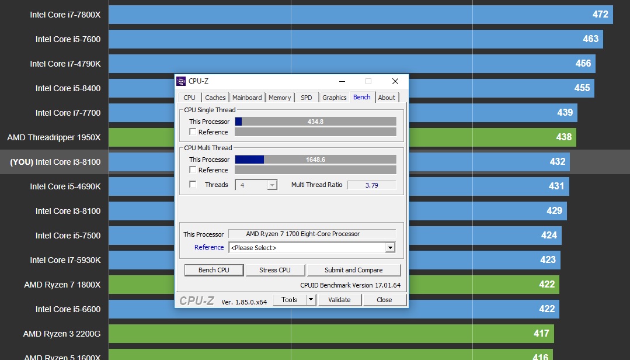This screenshot has width=630, height=360.
Task: Start the benchmark with Bench CPU
Action: pyautogui.click(x=214, y=270)
